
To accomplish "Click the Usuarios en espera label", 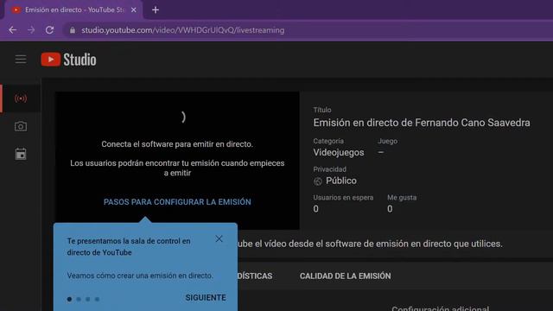I will point(343,198).
